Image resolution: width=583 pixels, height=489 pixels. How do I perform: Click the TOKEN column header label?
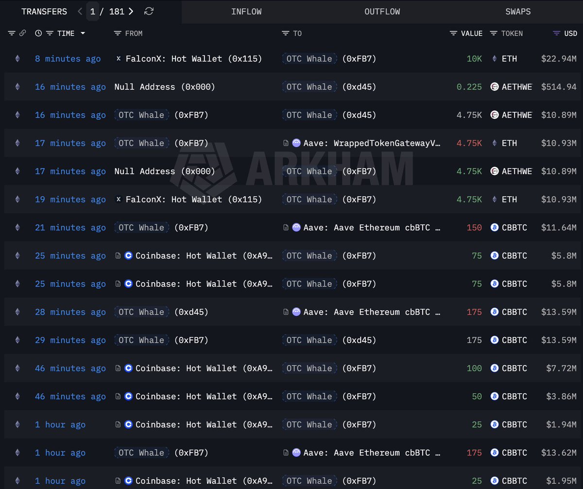512,34
